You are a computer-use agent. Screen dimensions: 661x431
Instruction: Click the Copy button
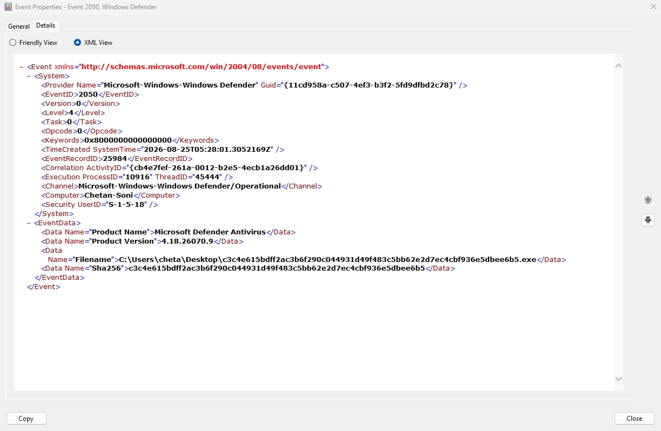click(x=26, y=419)
